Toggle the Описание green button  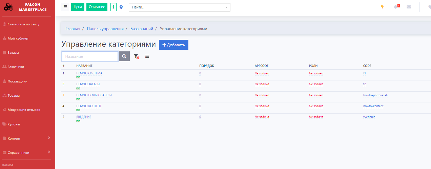point(97,7)
